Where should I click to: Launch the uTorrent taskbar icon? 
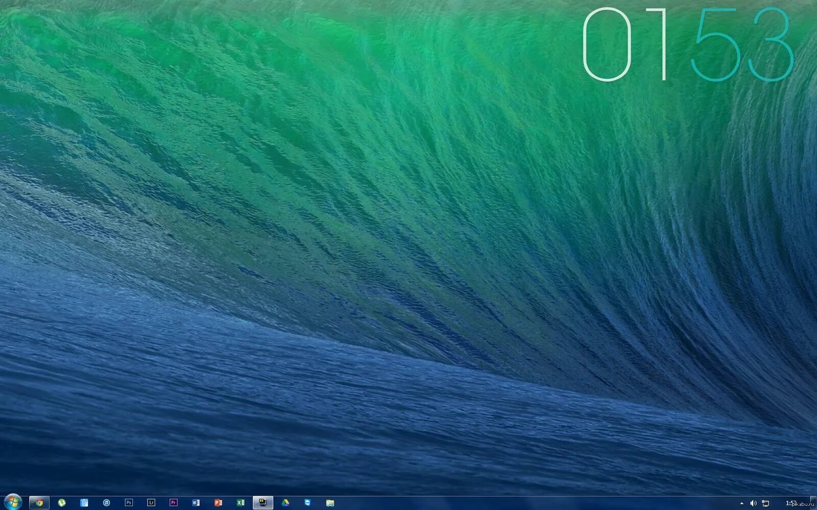pos(62,502)
